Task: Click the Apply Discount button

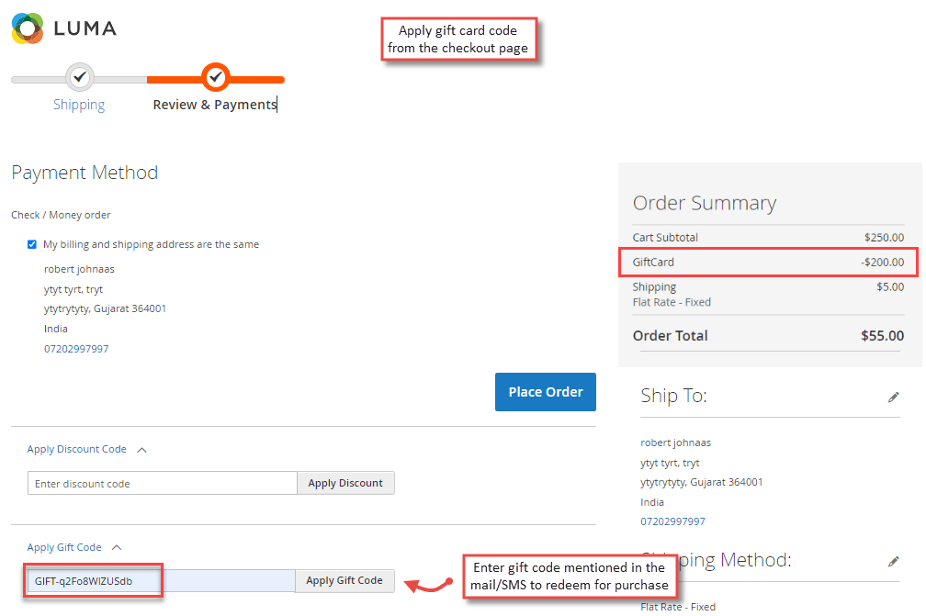Action: click(x=345, y=483)
